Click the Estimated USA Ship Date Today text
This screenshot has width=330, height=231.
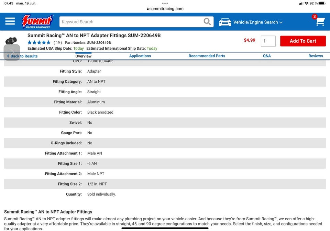pos(78,49)
